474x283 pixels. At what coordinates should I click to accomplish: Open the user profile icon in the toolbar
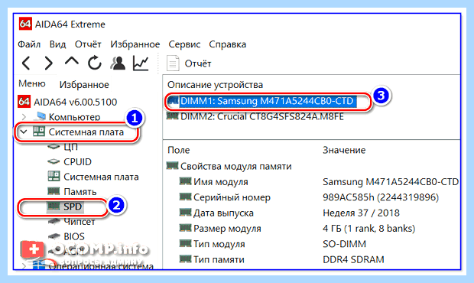(118, 63)
